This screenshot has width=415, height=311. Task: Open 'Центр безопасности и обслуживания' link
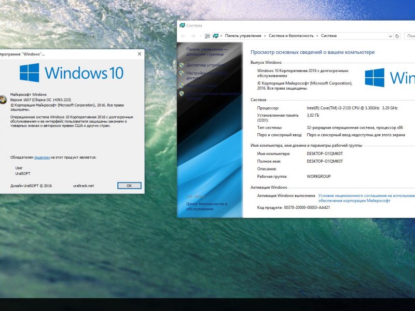click(x=206, y=206)
